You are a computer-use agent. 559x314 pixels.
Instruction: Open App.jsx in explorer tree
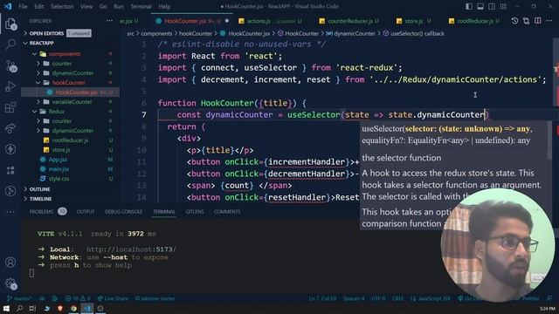(58, 160)
